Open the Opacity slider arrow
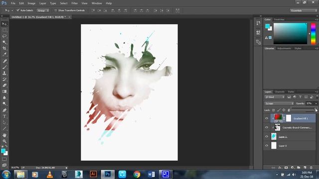The height and width of the screenshot is (179, 319). (316, 103)
